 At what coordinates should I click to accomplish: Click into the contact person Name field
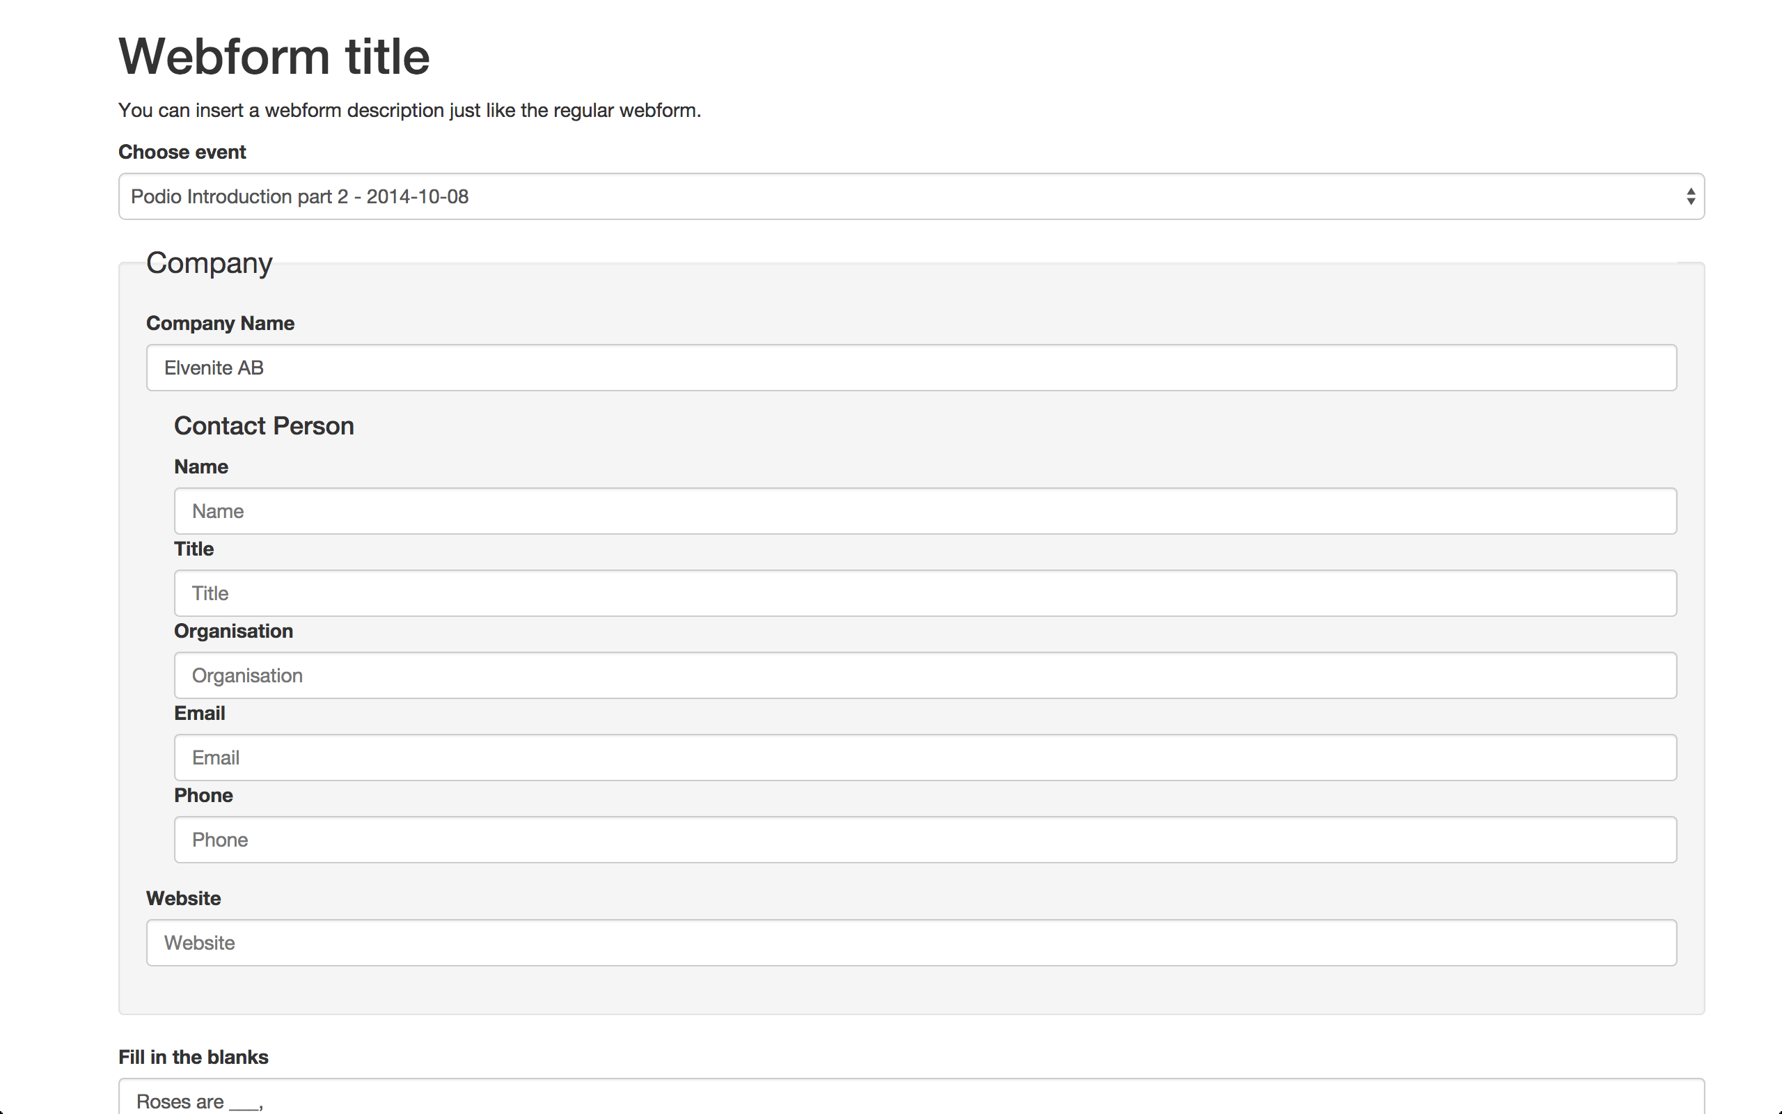[x=925, y=511]
